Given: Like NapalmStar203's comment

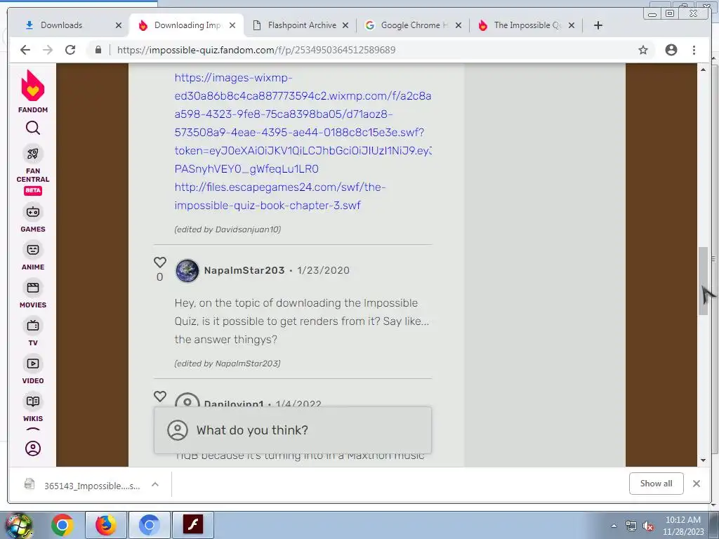Looking at the screenshot, I should 159,262.
